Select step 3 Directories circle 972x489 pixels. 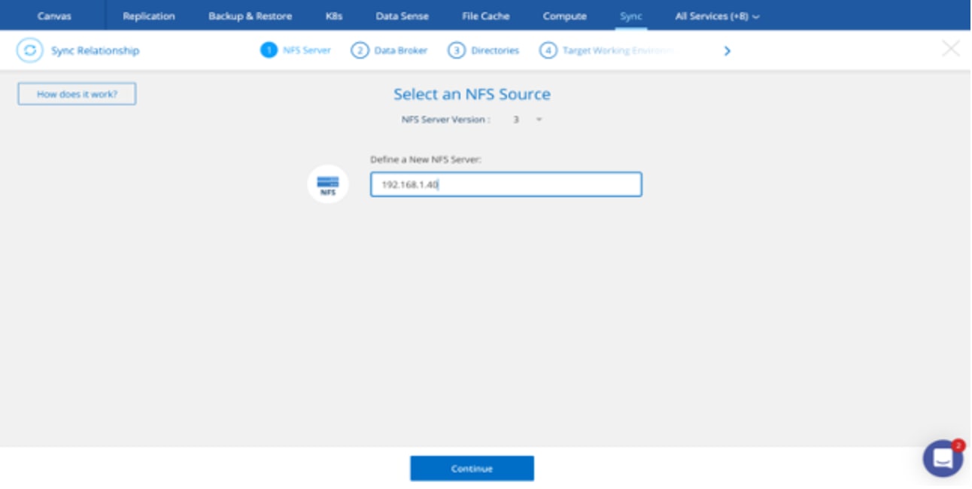pos(456,50)
